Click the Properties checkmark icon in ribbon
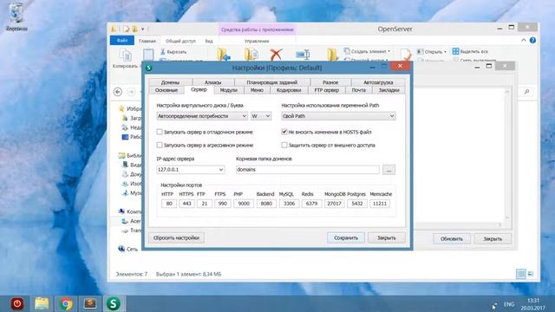Image resolution: width=555 pixels, height=312 pixels. click(406, 55)
